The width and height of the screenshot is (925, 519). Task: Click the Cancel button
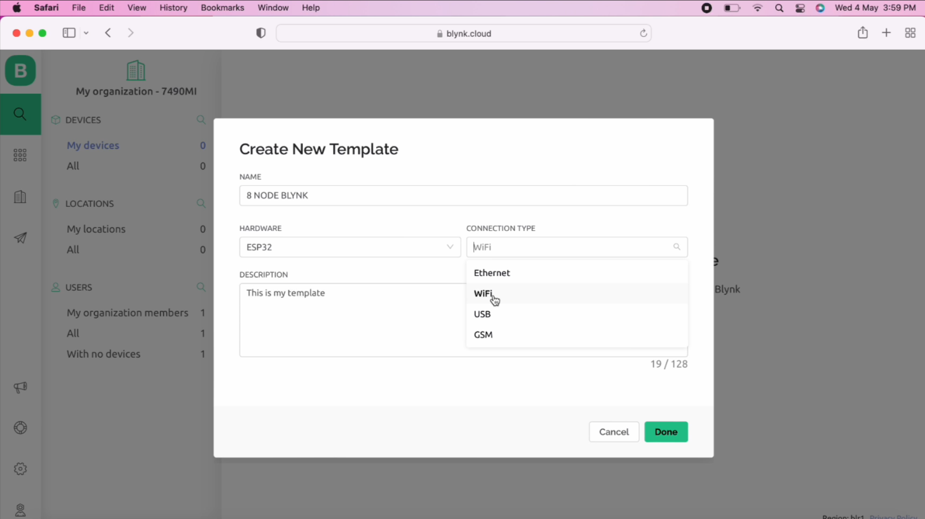click(614, 432)
